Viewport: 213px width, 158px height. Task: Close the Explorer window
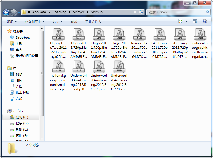click(205, 3)
